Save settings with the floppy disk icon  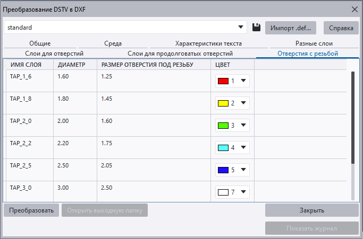256,28
